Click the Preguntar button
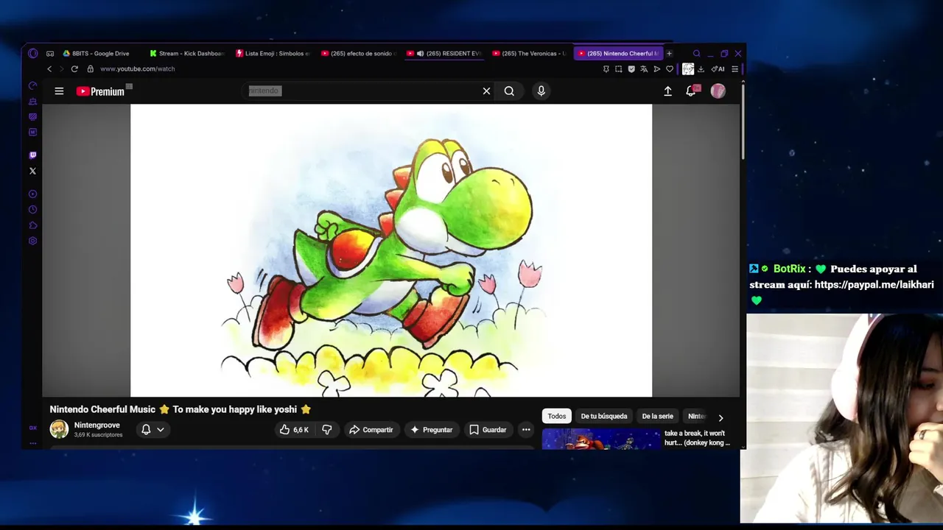Image resolution: width=943 pixels, height=530 pixels. [x=431, y=430]
